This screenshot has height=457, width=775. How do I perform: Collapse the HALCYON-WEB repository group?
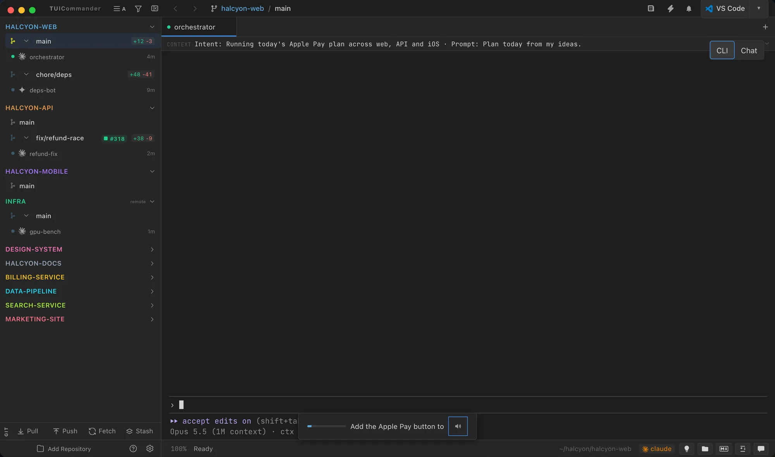(x=152, y=27)
